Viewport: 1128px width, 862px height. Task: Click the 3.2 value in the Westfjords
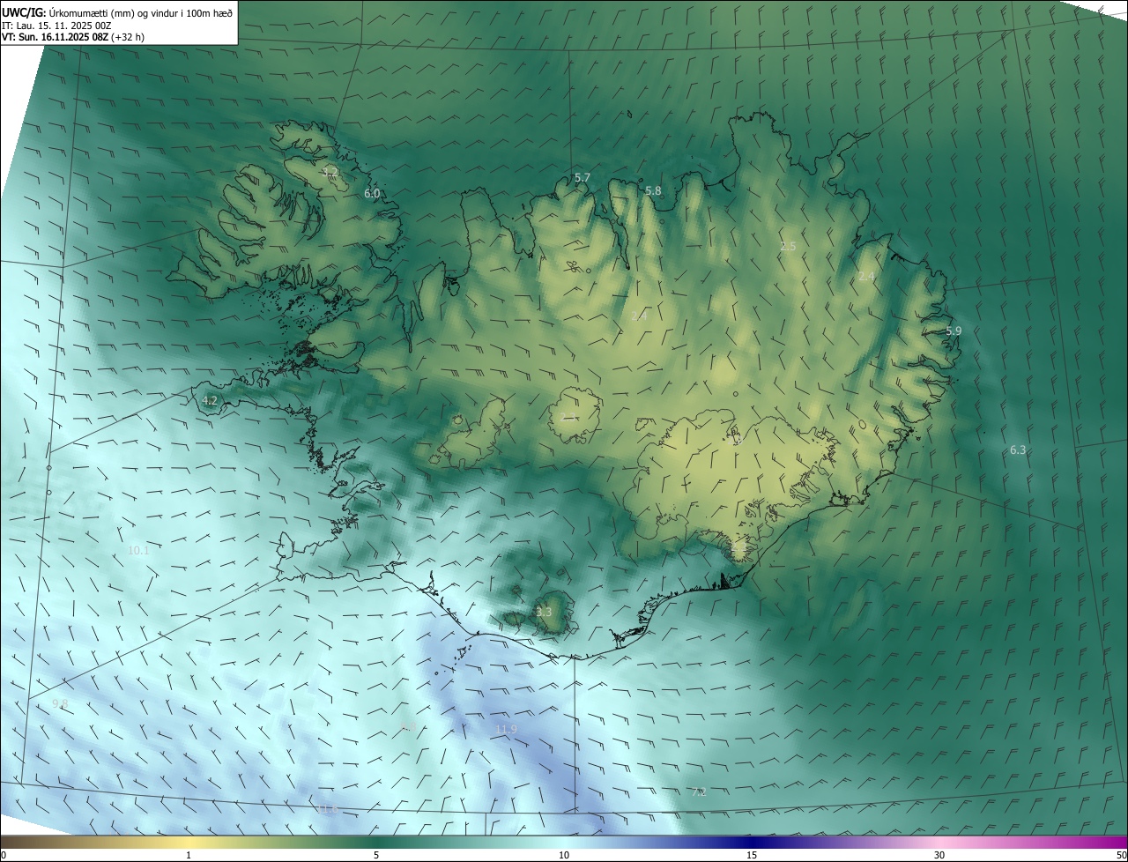(330, 172)
